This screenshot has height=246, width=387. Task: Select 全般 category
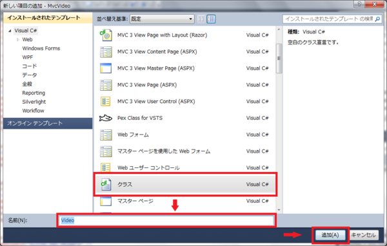[x=27, y=84]
